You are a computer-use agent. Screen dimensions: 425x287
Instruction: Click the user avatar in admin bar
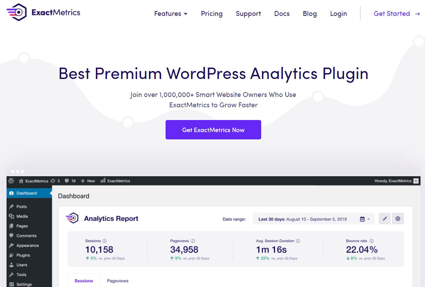click(x=416, y=181)
